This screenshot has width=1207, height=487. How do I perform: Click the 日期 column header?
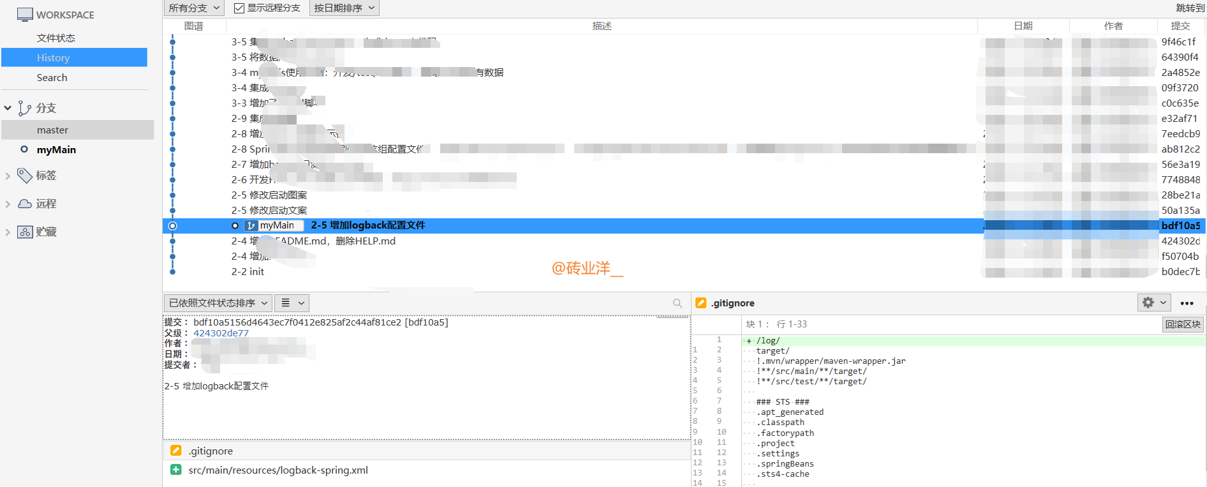[1023, 26]
